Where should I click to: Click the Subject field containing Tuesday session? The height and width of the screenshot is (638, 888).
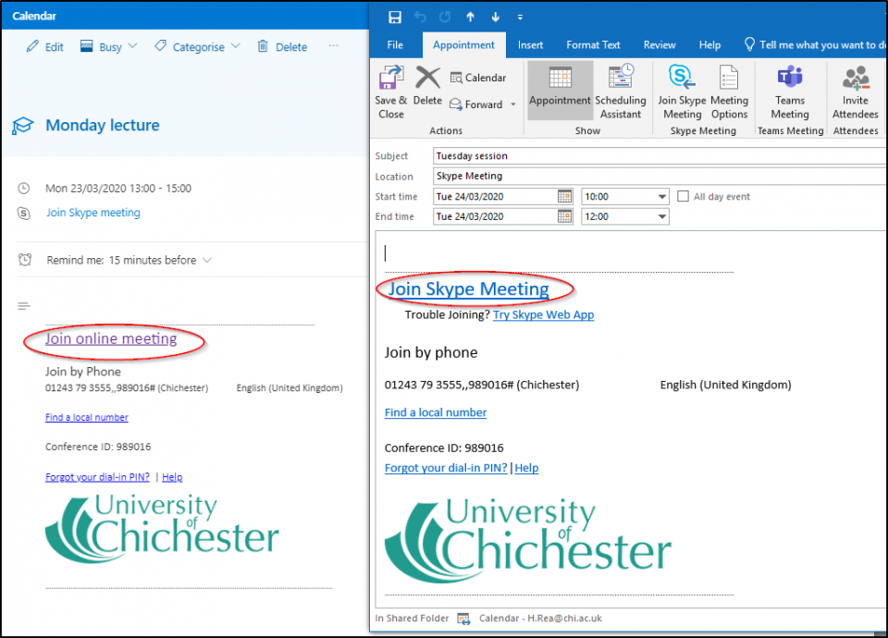tap(660, 155)
